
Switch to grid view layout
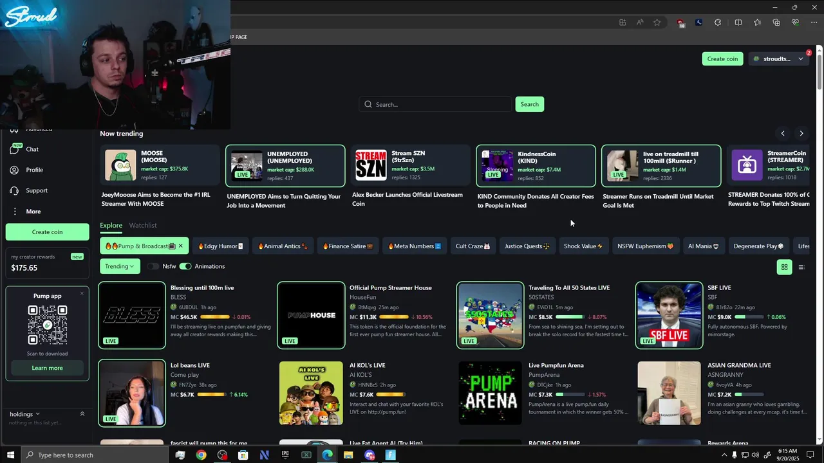(784, 267)
